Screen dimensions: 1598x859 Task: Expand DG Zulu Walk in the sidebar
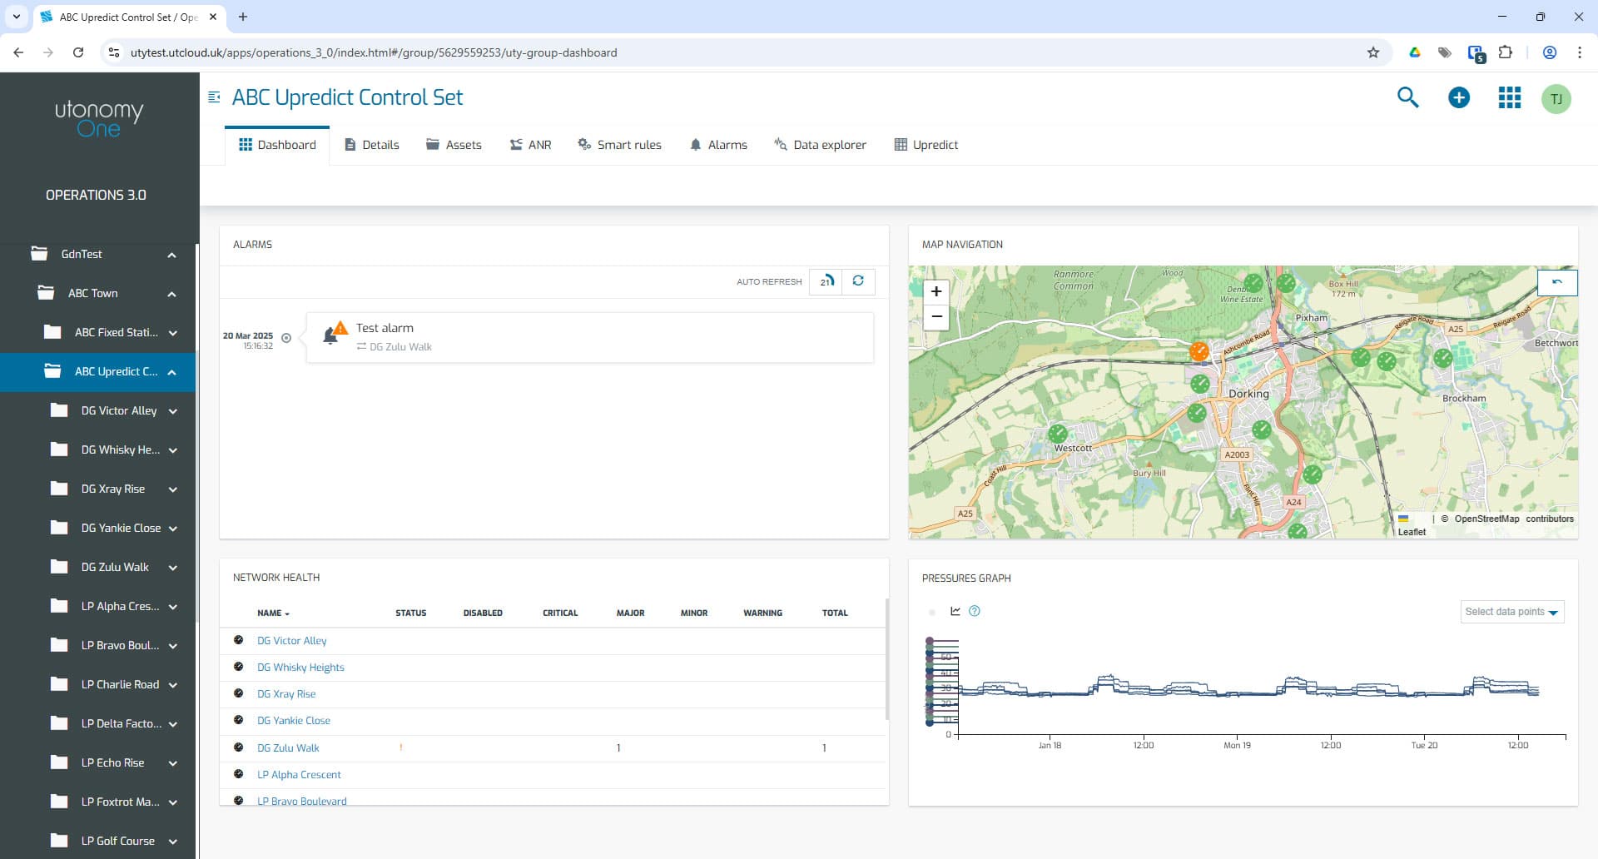[x=172, y=567]
